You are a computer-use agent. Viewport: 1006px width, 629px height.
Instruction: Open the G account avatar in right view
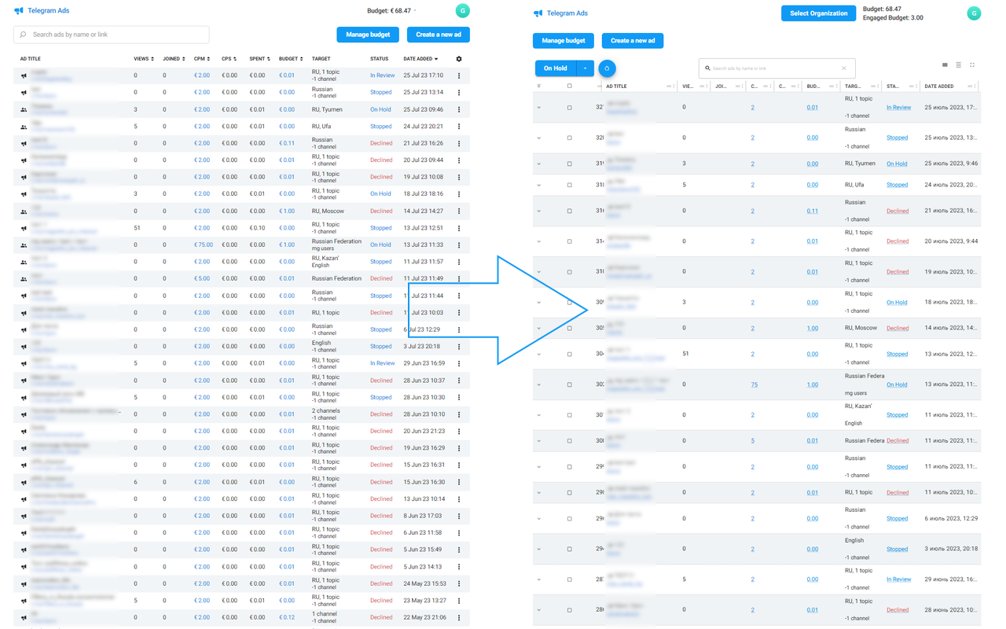(x=974, y=13)
